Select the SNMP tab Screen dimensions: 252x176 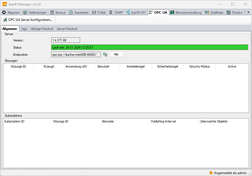(116, 13)
